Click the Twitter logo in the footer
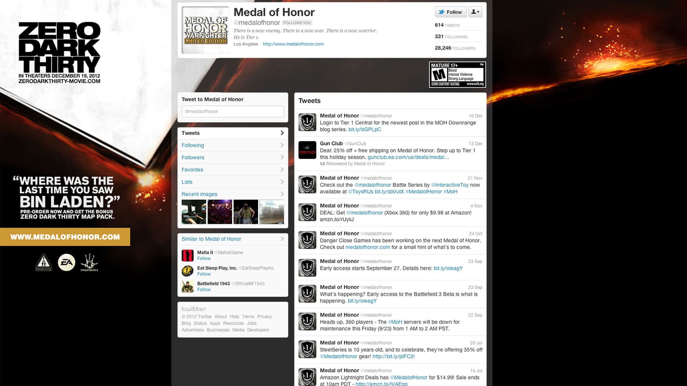The image size is (687, 386). (194, 309)
